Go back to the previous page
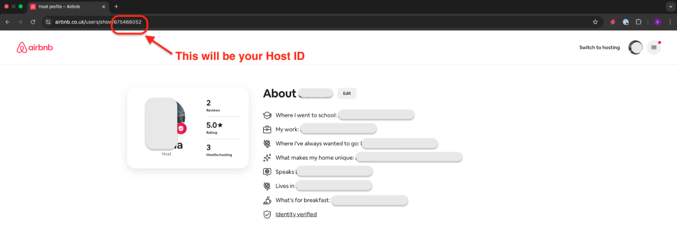The width and height of the screenshot is (677, 228). 8,22
